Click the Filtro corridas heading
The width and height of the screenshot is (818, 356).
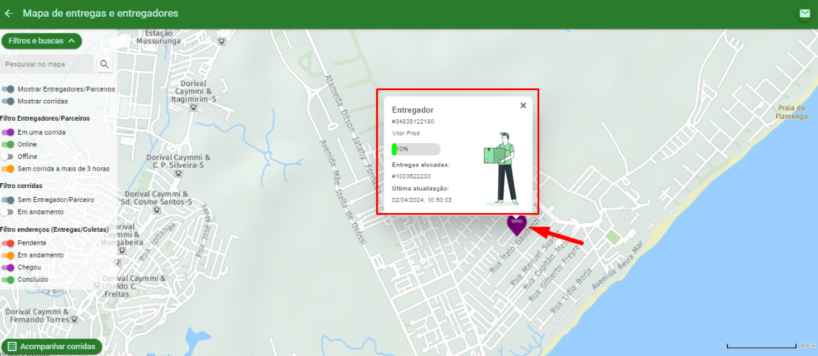22,185
